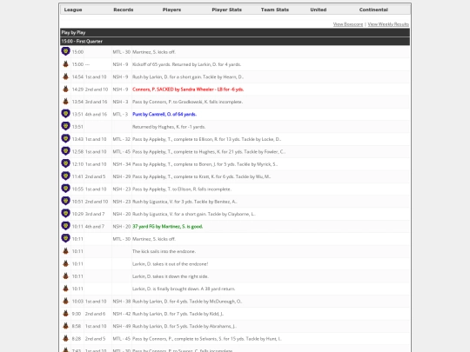Click MTL logo on 10:29 short gain row
Viewport: 470px width, 352px height.
tap(65, 214)
